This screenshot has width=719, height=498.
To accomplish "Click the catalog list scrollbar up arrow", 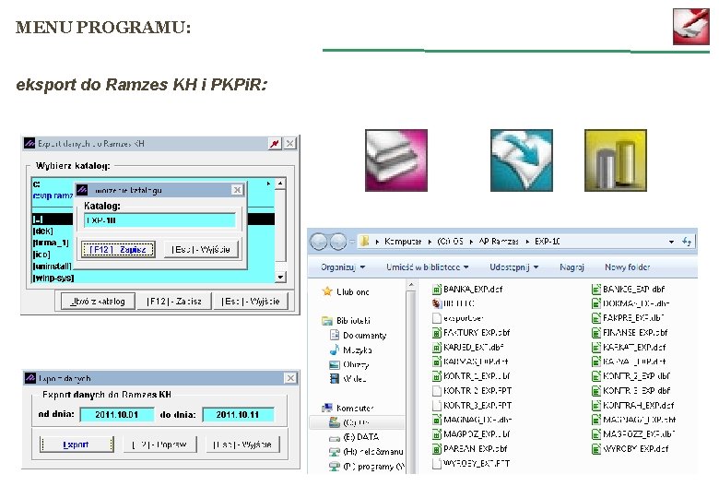I will (280, 184).
